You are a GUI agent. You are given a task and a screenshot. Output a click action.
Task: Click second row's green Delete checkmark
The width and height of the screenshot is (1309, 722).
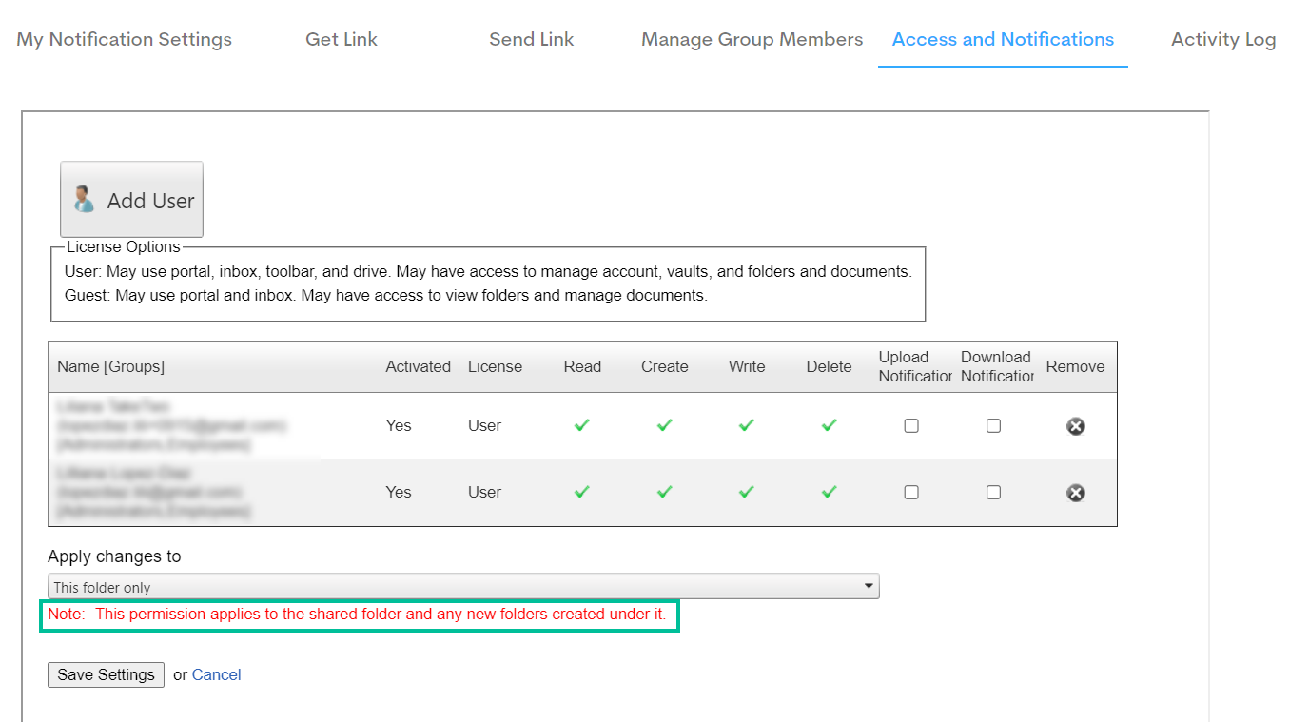(829, 492)
